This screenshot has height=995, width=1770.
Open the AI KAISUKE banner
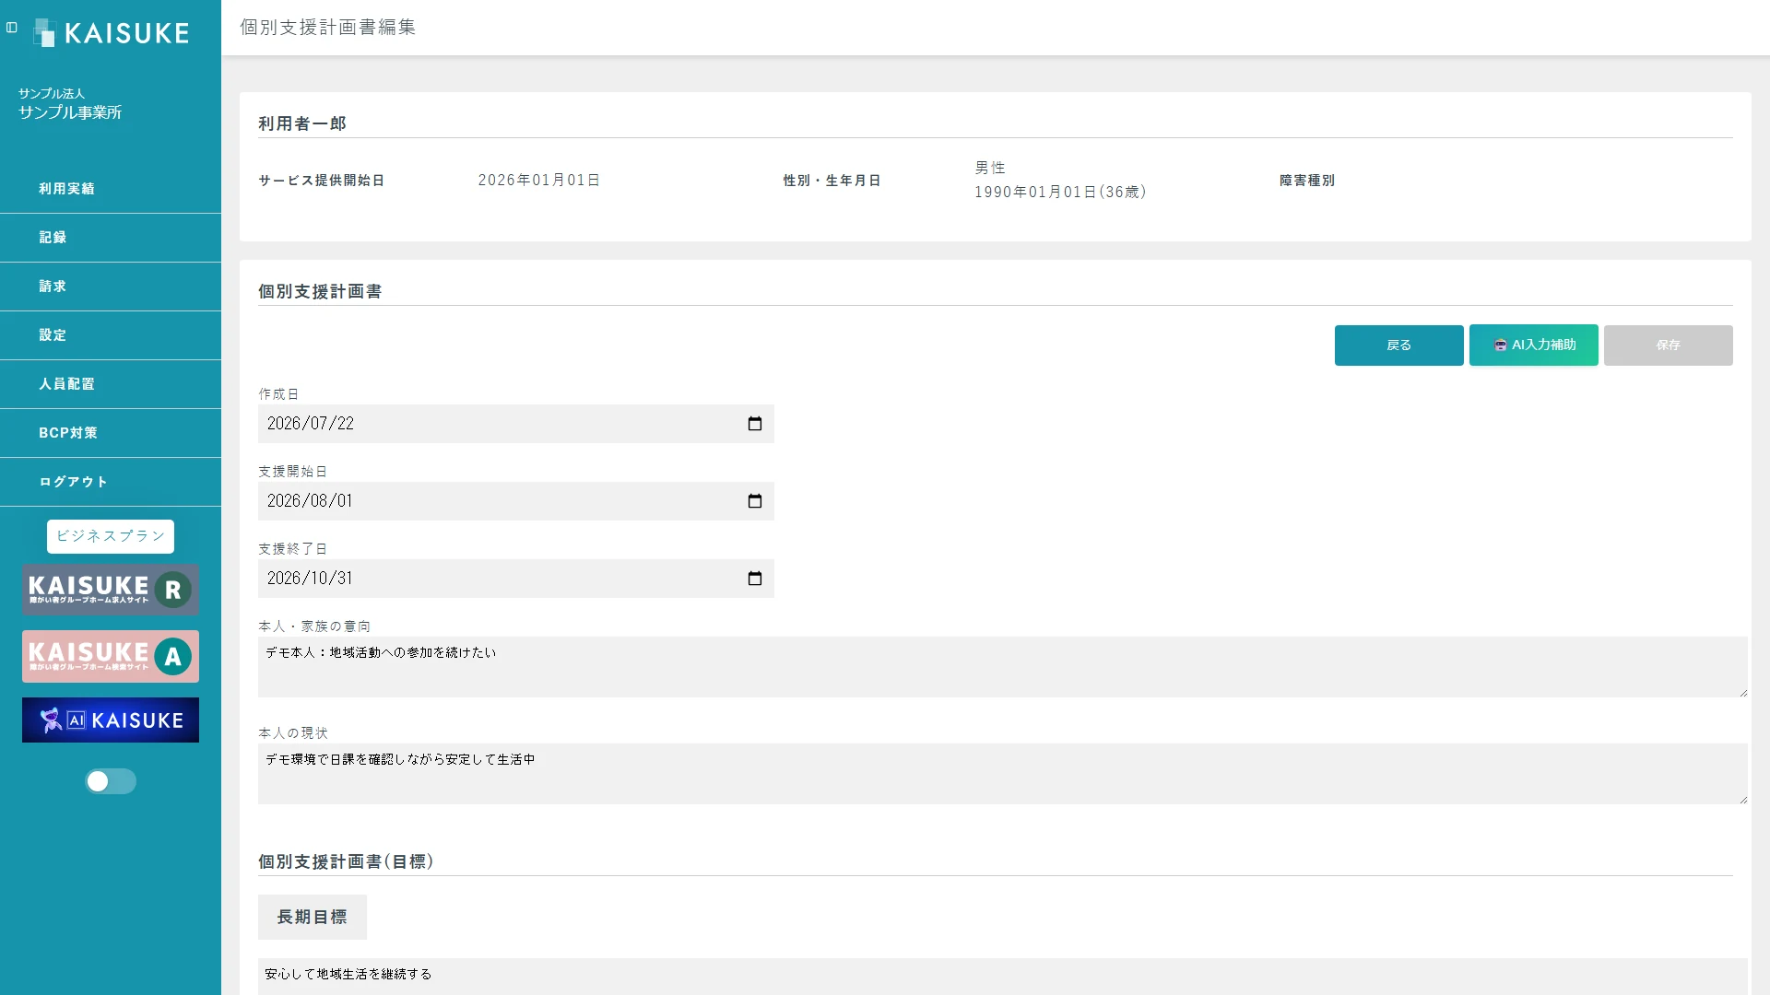click(x=111, y=720)
